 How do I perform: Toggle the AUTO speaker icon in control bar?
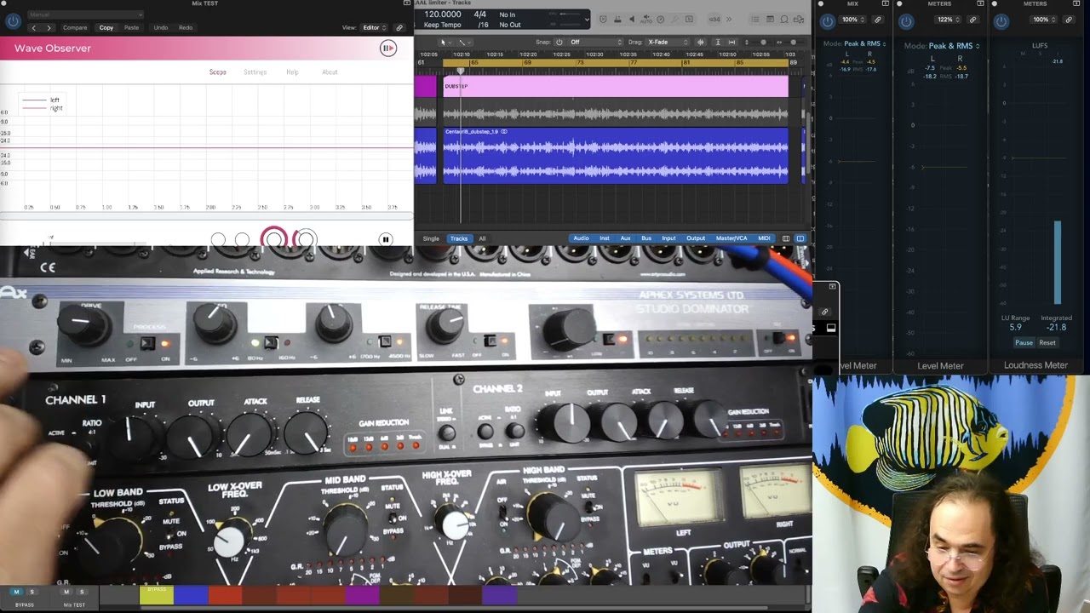(x=645, y=19)
